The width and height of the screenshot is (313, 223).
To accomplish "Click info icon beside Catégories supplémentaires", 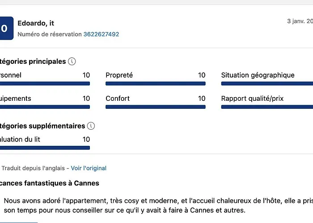I will coord(91,126).
